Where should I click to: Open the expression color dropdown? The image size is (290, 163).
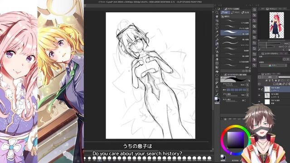pyautogui.click(x=274, y=65)
